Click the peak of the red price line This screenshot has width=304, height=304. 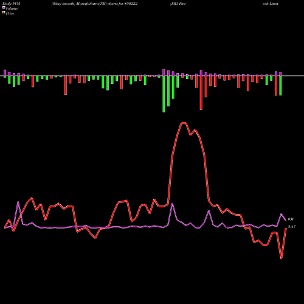click(x=184, y=123)
